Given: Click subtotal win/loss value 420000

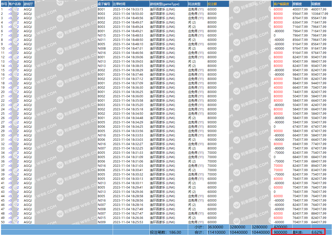Looking at the screenshot, I should click(x=280, y=227).
